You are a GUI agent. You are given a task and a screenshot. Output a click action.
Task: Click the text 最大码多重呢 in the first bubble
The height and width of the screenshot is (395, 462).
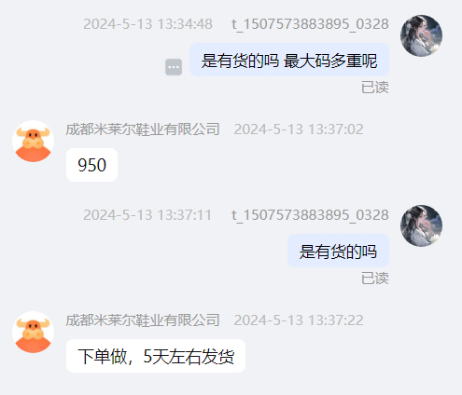[x=330, y=61]
